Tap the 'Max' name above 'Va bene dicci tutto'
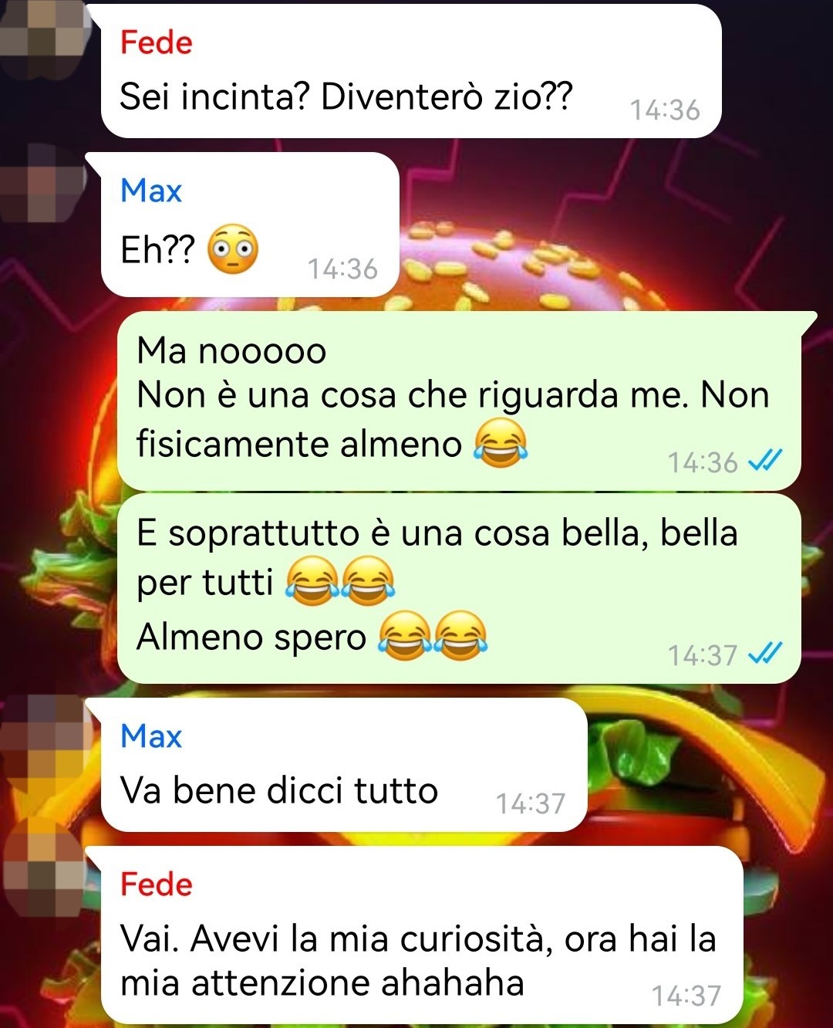This screenshot has width=833, height=1028. [x=151, y=735]
